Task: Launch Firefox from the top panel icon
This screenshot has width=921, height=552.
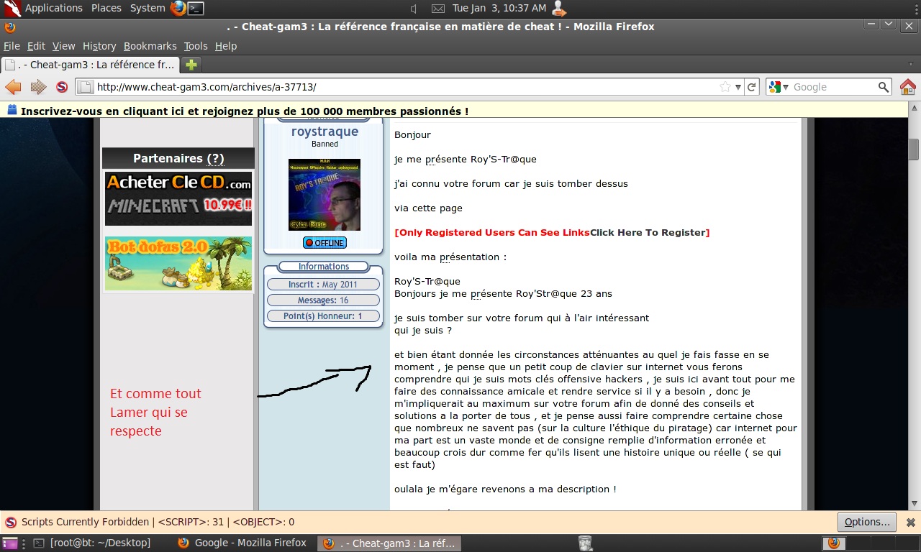Action: [178, 9]
